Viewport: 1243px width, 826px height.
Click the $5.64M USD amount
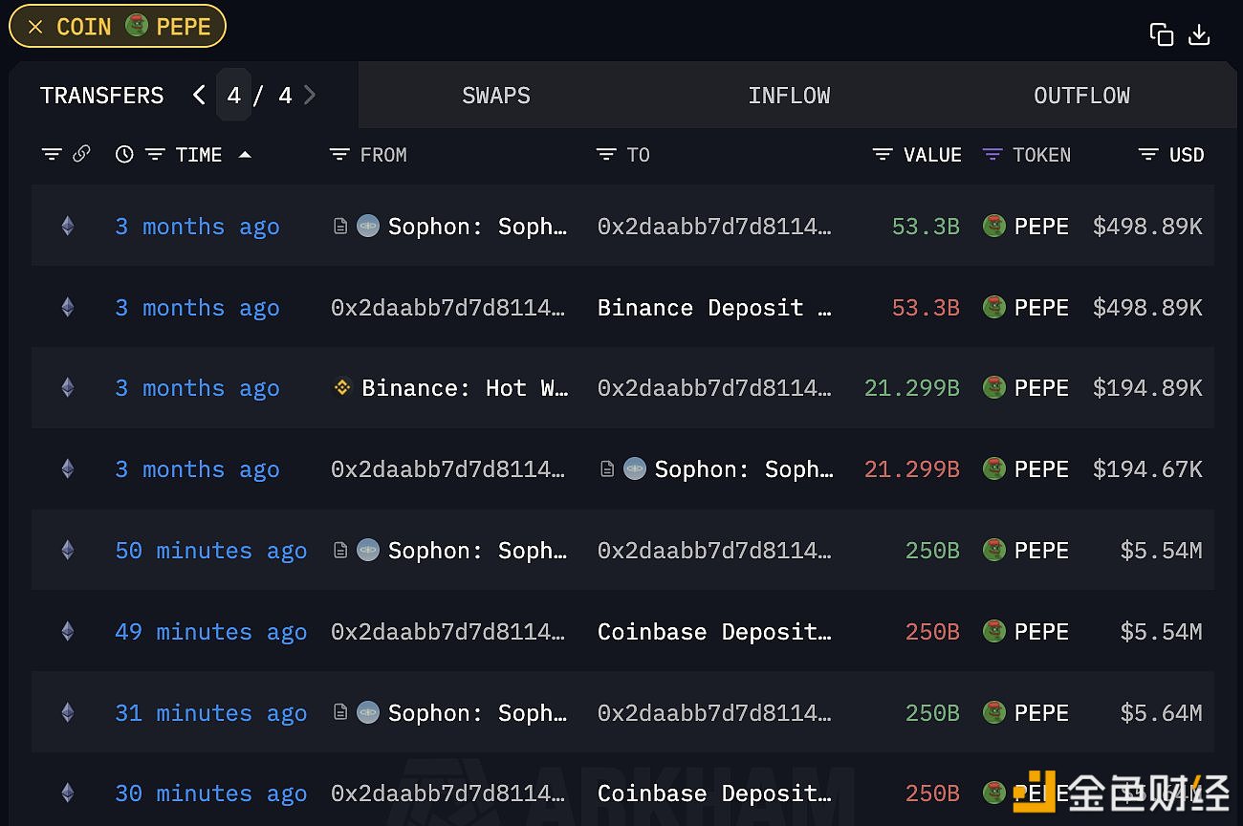tap(1161, 713)
